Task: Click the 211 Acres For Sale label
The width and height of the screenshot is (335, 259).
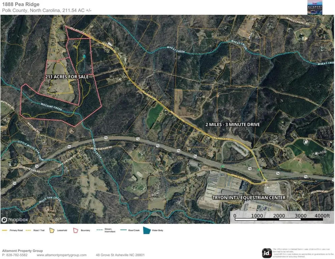Action: (67, 77)
